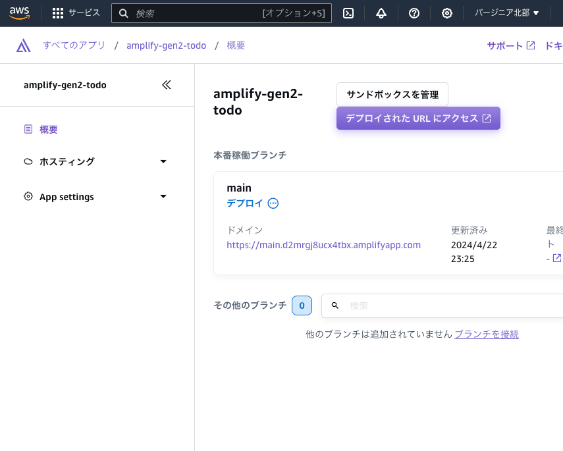Screen dimensions: 563x451
Task: Select 概要 in the sidebar
Action: click(x=49, y=129)
